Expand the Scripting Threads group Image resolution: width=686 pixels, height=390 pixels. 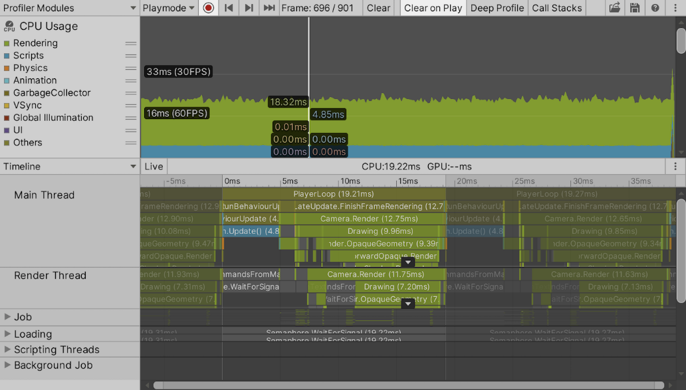pyautogui.click(x=7, y=349)
